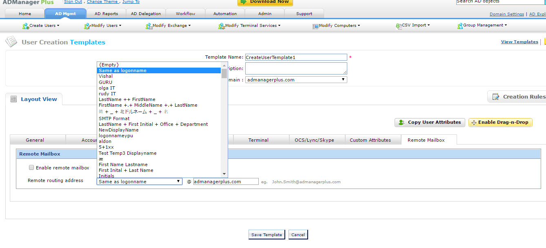Image resolution: width=546 pixels, height=248 pixels.
Task: Switch to the AD Reports tab
Action: 106,13
